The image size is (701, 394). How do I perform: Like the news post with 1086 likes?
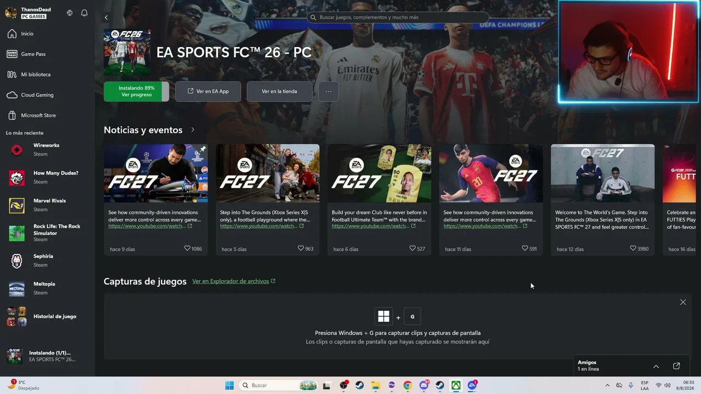[x=187, y=248]
